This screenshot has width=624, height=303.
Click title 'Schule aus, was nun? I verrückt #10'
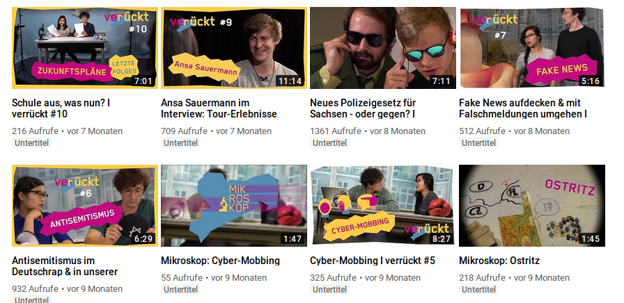[x=61, y=108]
